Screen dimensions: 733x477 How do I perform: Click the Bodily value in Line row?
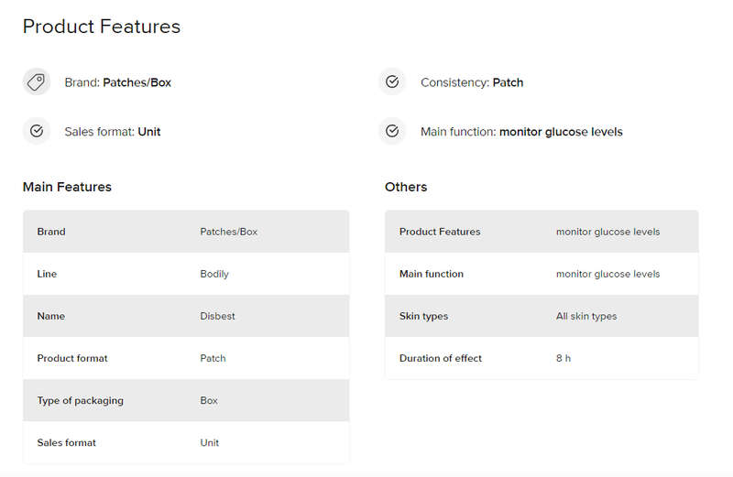(x=214, y=275)
